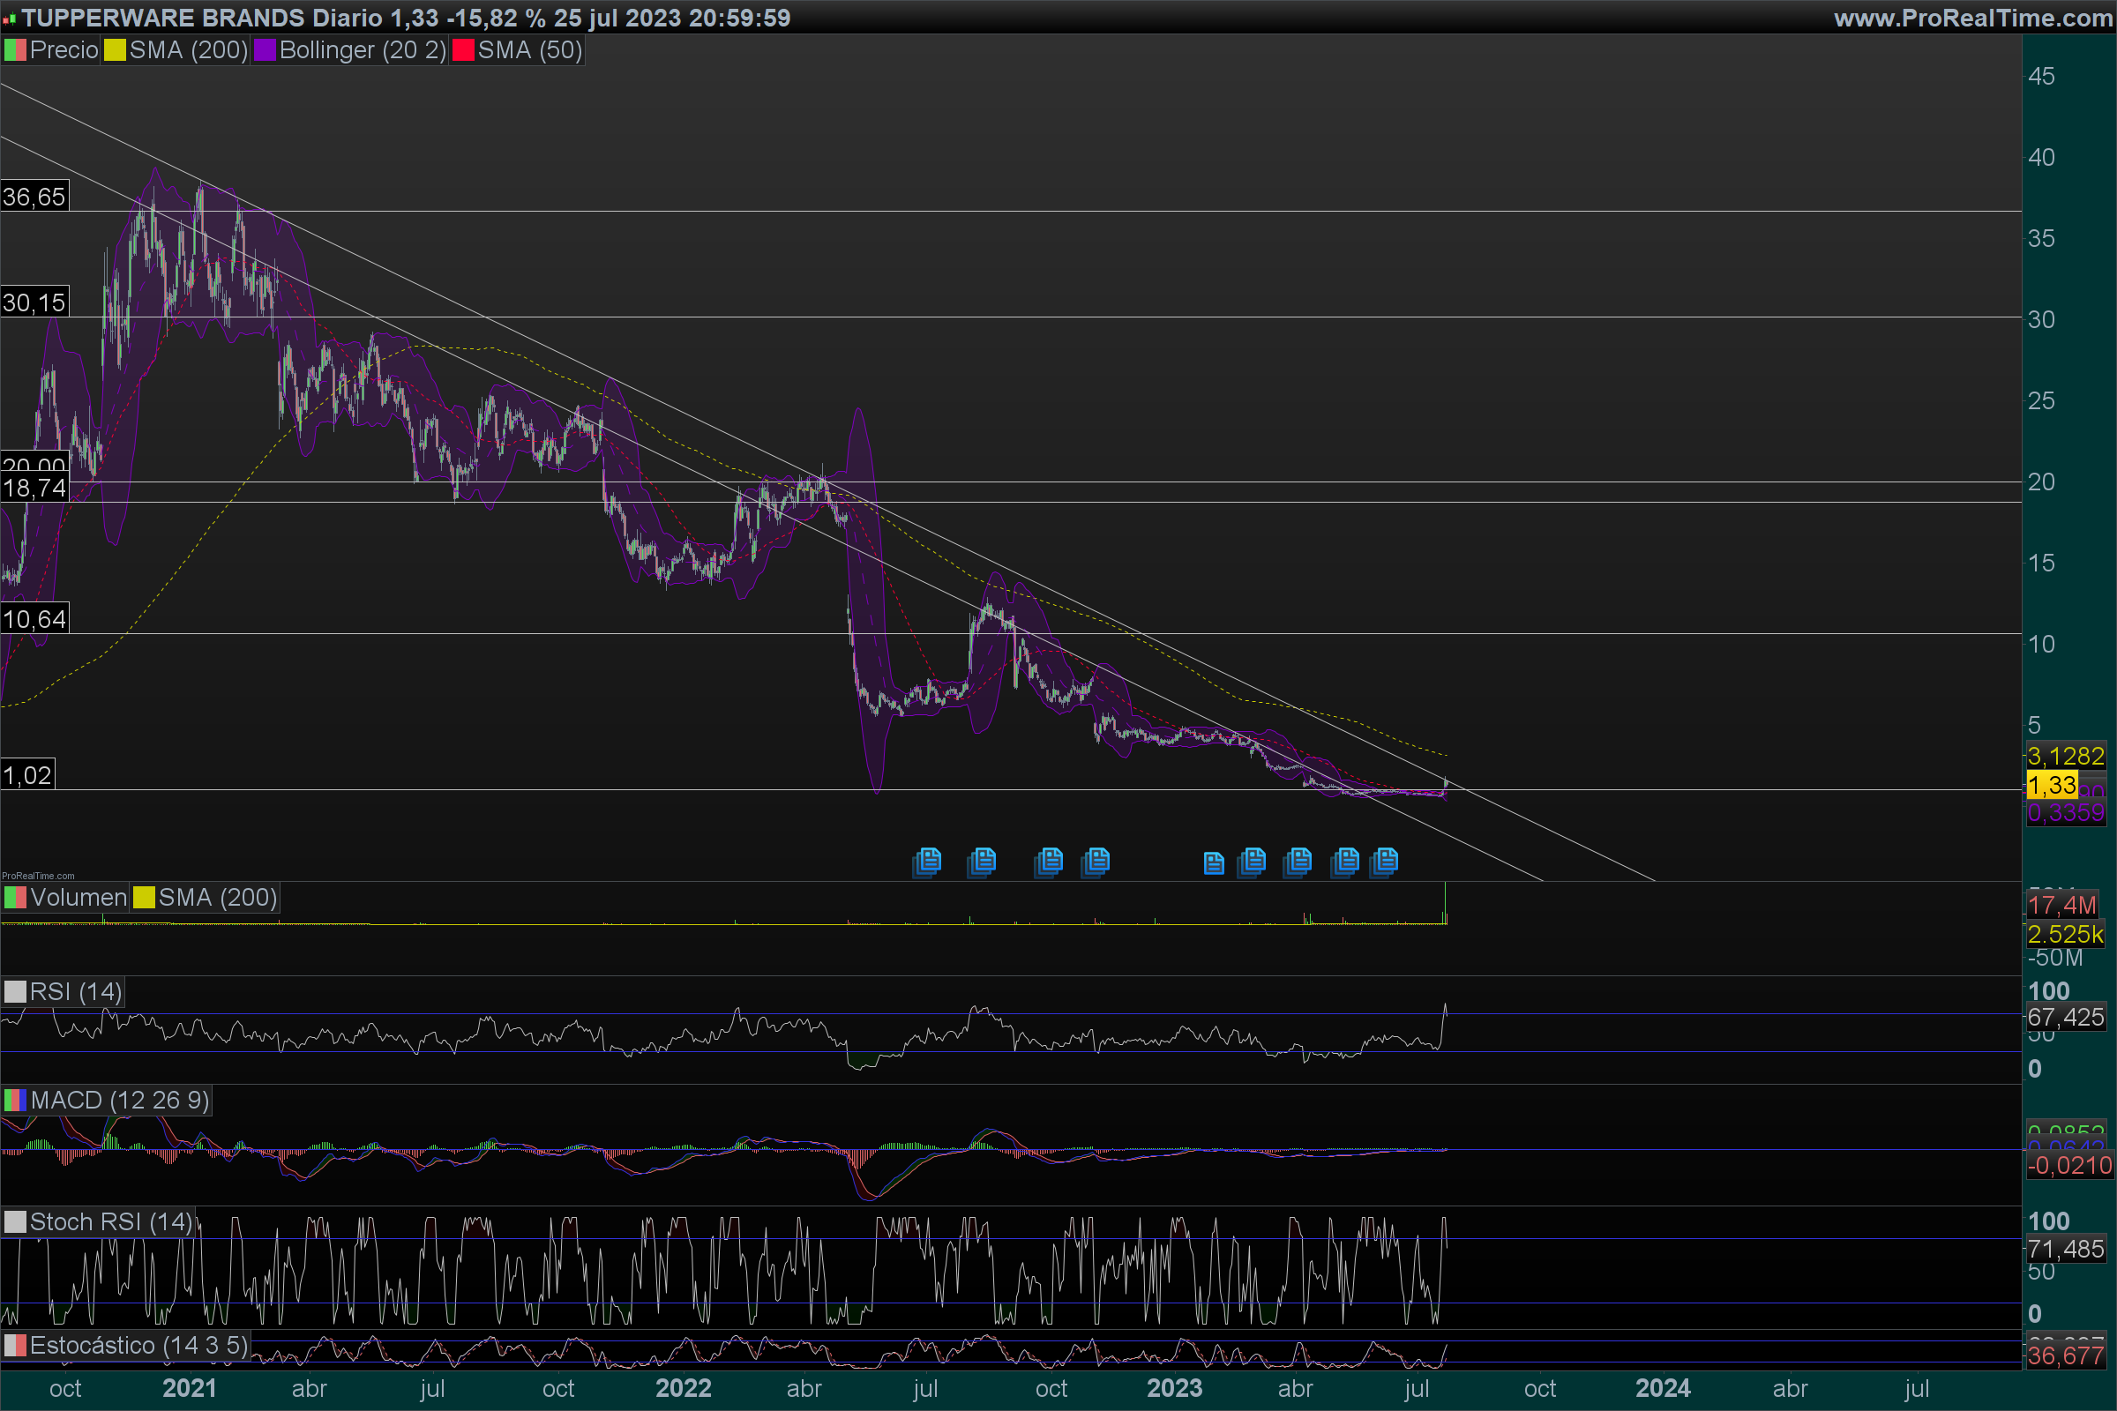The image size is (2117, 1411).
Task: Open the news icon above the oct 2022 label
Action: (x=1049, y=862)
